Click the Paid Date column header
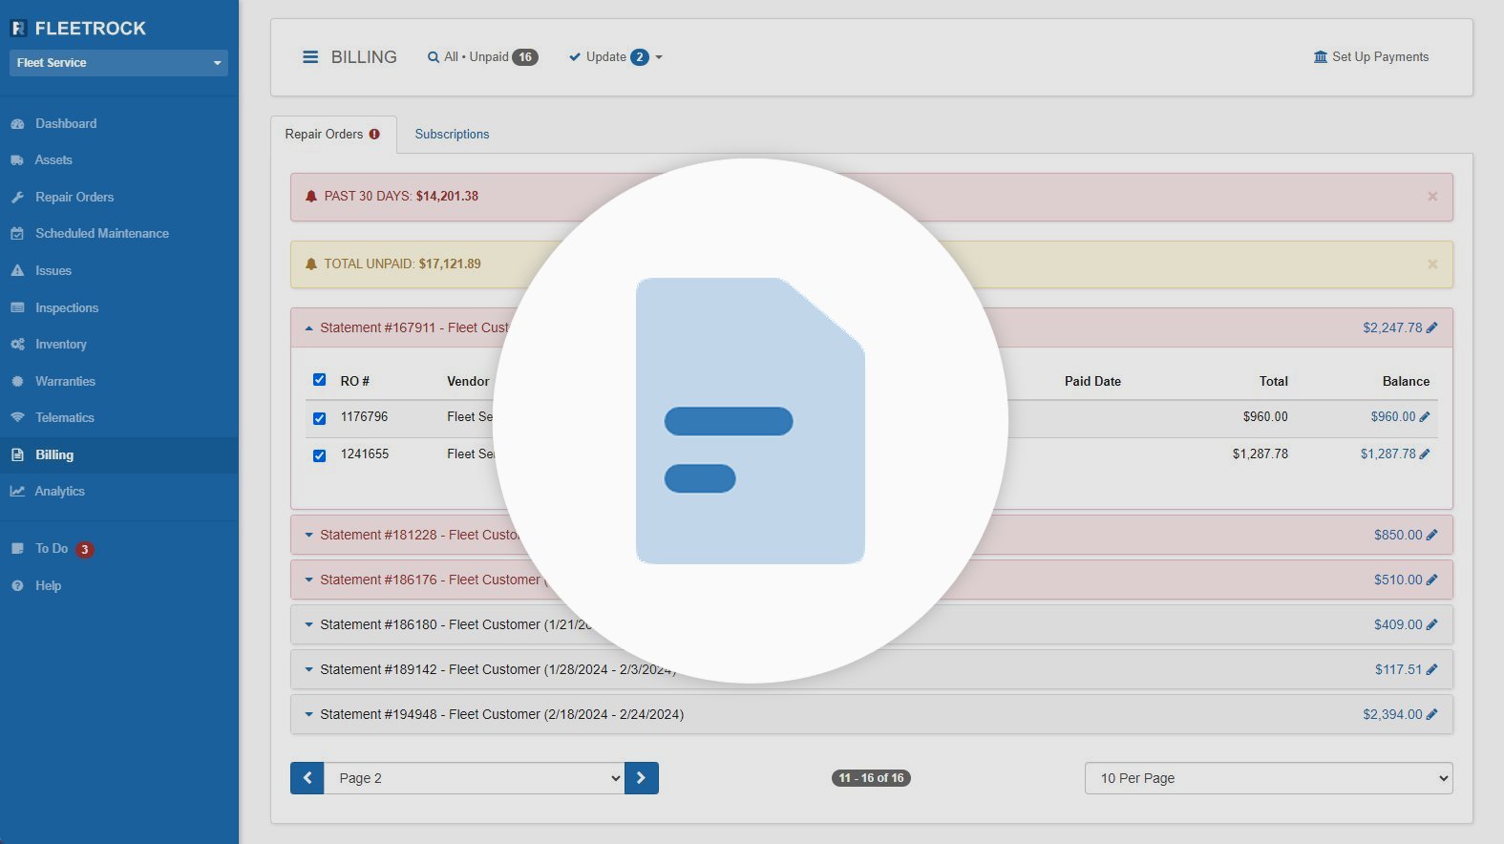 pos(1092,382)
